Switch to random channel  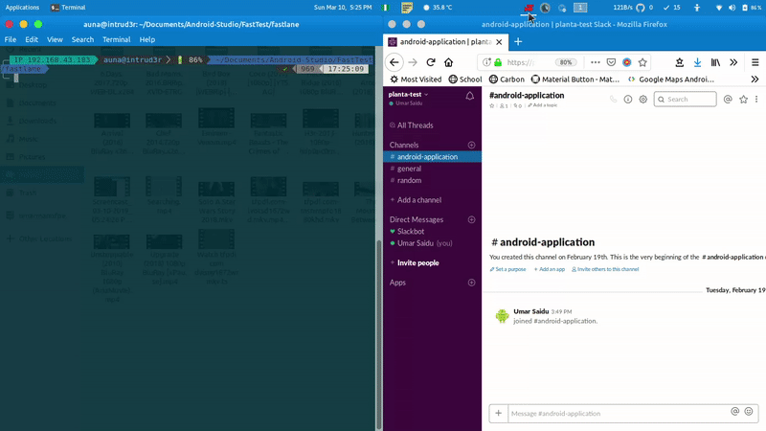(x=409, y=180)
